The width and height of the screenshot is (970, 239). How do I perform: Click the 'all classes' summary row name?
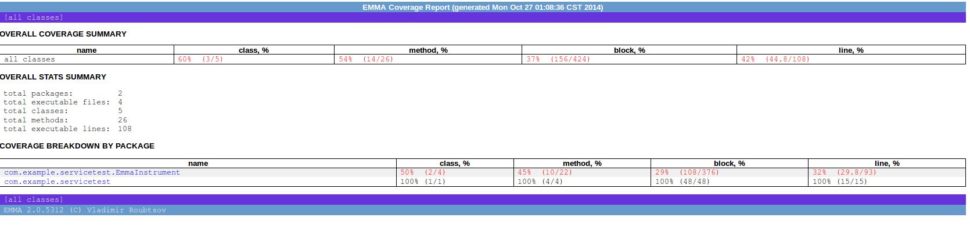pyautogui.click(x=30, y=59)
